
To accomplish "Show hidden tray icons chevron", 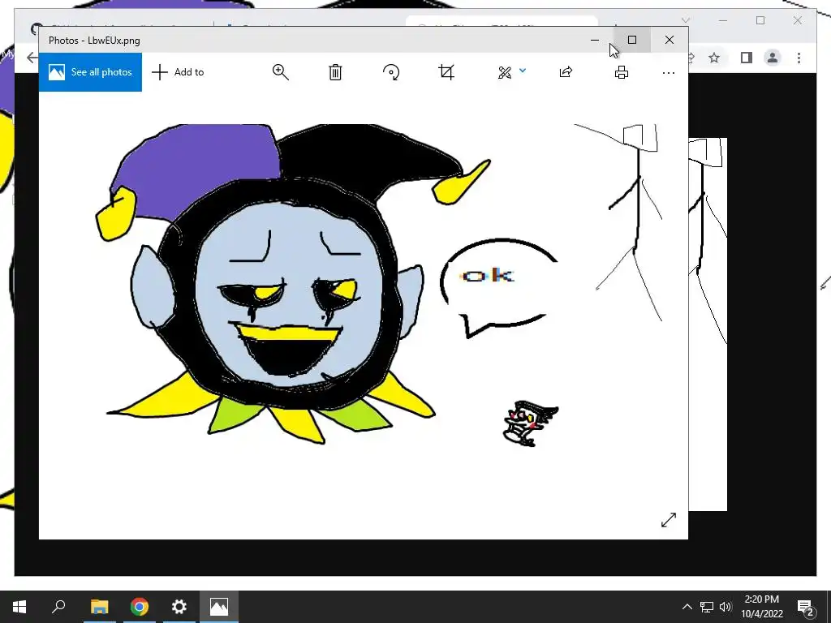I will click(687, 607).
